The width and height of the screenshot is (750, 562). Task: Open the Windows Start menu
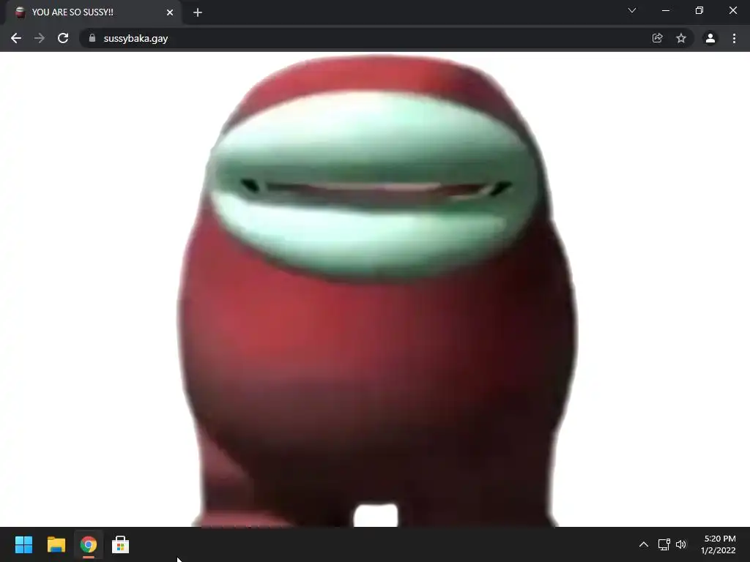[23, 544]
